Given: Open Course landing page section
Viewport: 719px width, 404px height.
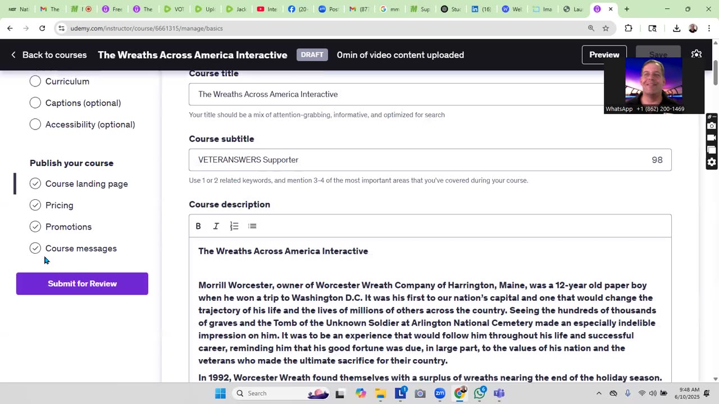Looking at the screenshot, I should click(x=87, y=183).
